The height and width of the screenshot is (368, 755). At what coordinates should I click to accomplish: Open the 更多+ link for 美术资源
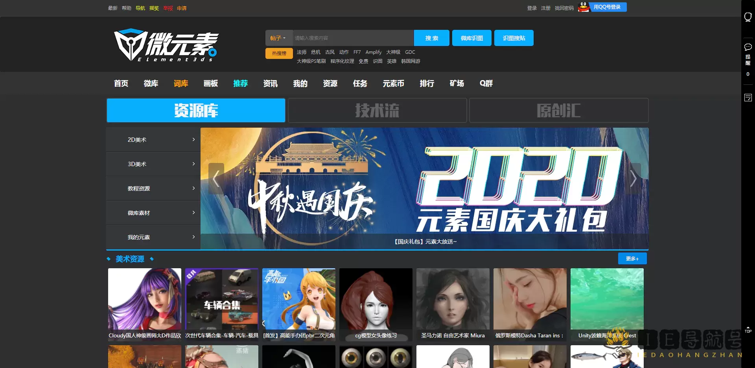coord(632,258)
